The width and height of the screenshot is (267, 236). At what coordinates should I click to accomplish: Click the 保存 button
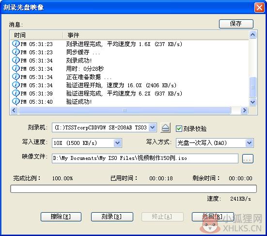[x=236, y=24]
